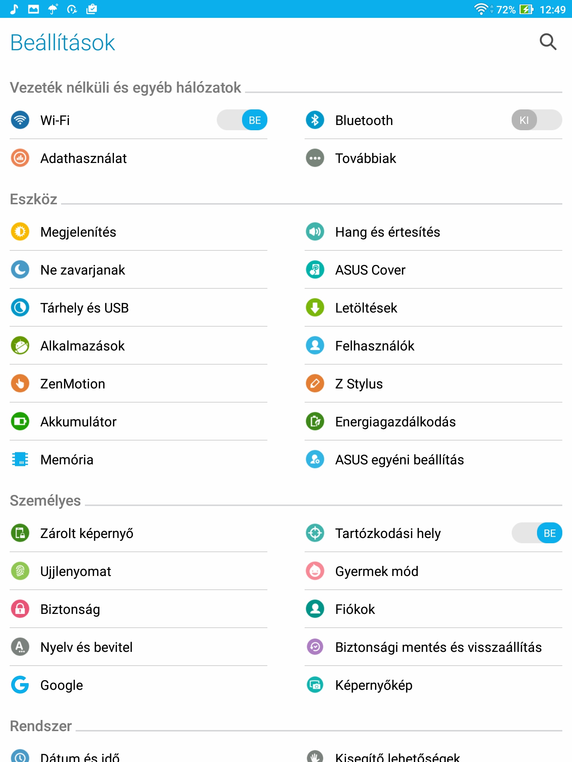
Task: Open Hang és értesítés settings
Action: pyautogui.click(x=433, y=232)
